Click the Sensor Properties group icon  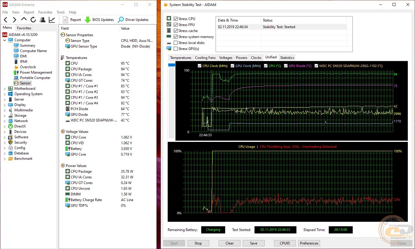pos(63,35)
